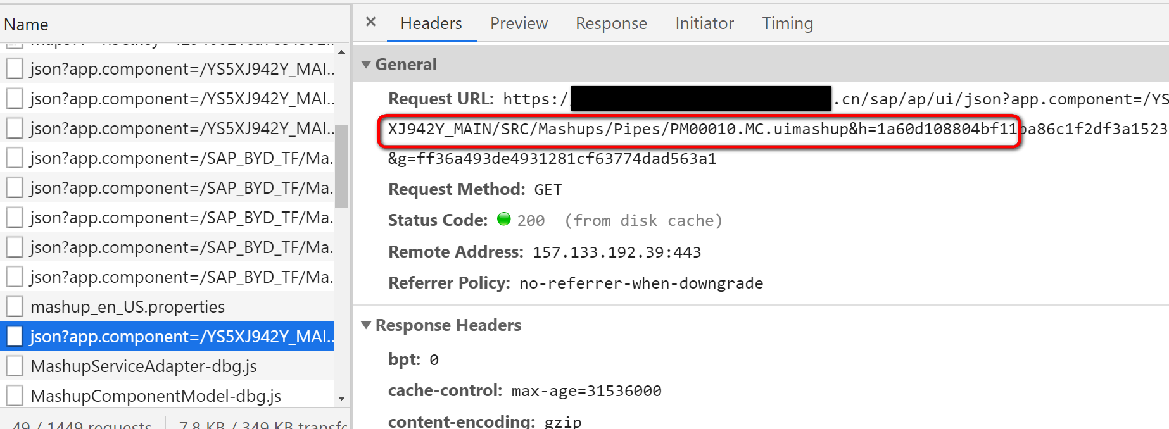The height and width of the screenshot is (429, 1169).
Task: Click file icon of last SAP_BYD_TF request
Action: coord(15,277)
